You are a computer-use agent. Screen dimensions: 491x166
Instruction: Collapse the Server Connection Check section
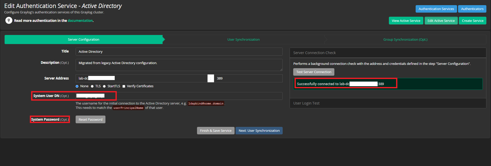pos(388,53)
